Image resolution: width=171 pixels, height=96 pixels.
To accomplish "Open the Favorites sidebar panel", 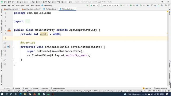I will coord(1,67).
